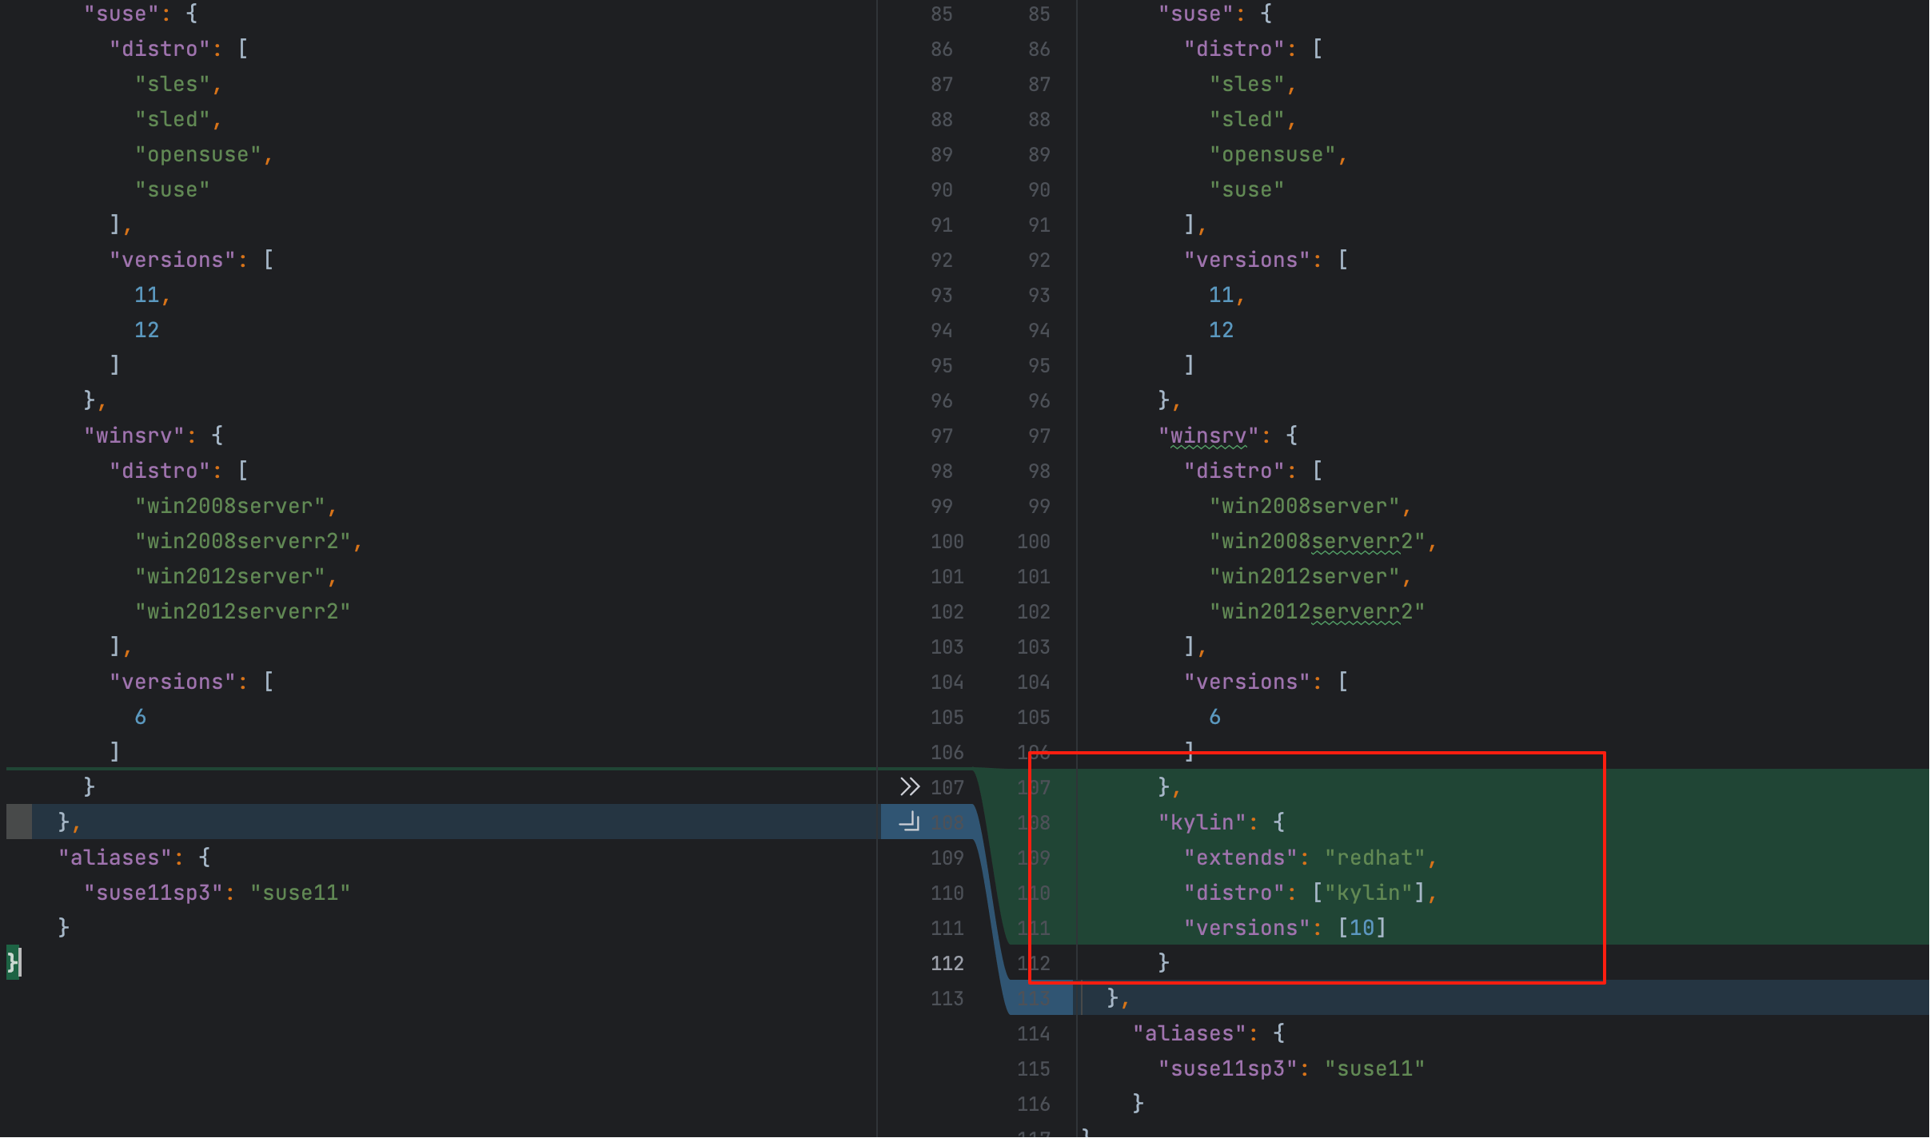Click version number 10 in the kylin block
This screenshot has width=1930, height=1138.
tap(1362, 928)
